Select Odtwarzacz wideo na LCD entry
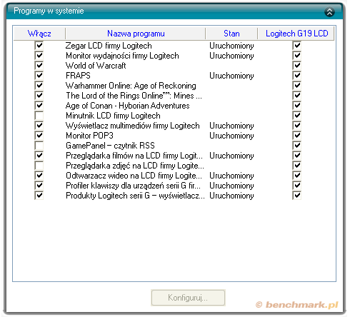350x317 pixels. pos(134,176)
